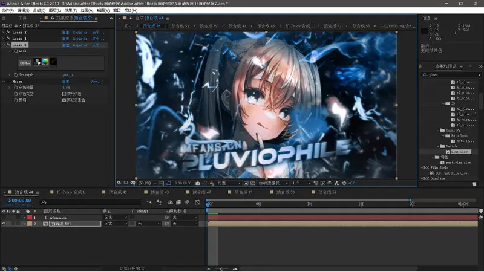This screenshot has height=272, width=484.
Task: Click the toggle transparency grid icon
Action: (x=253, y=183)
